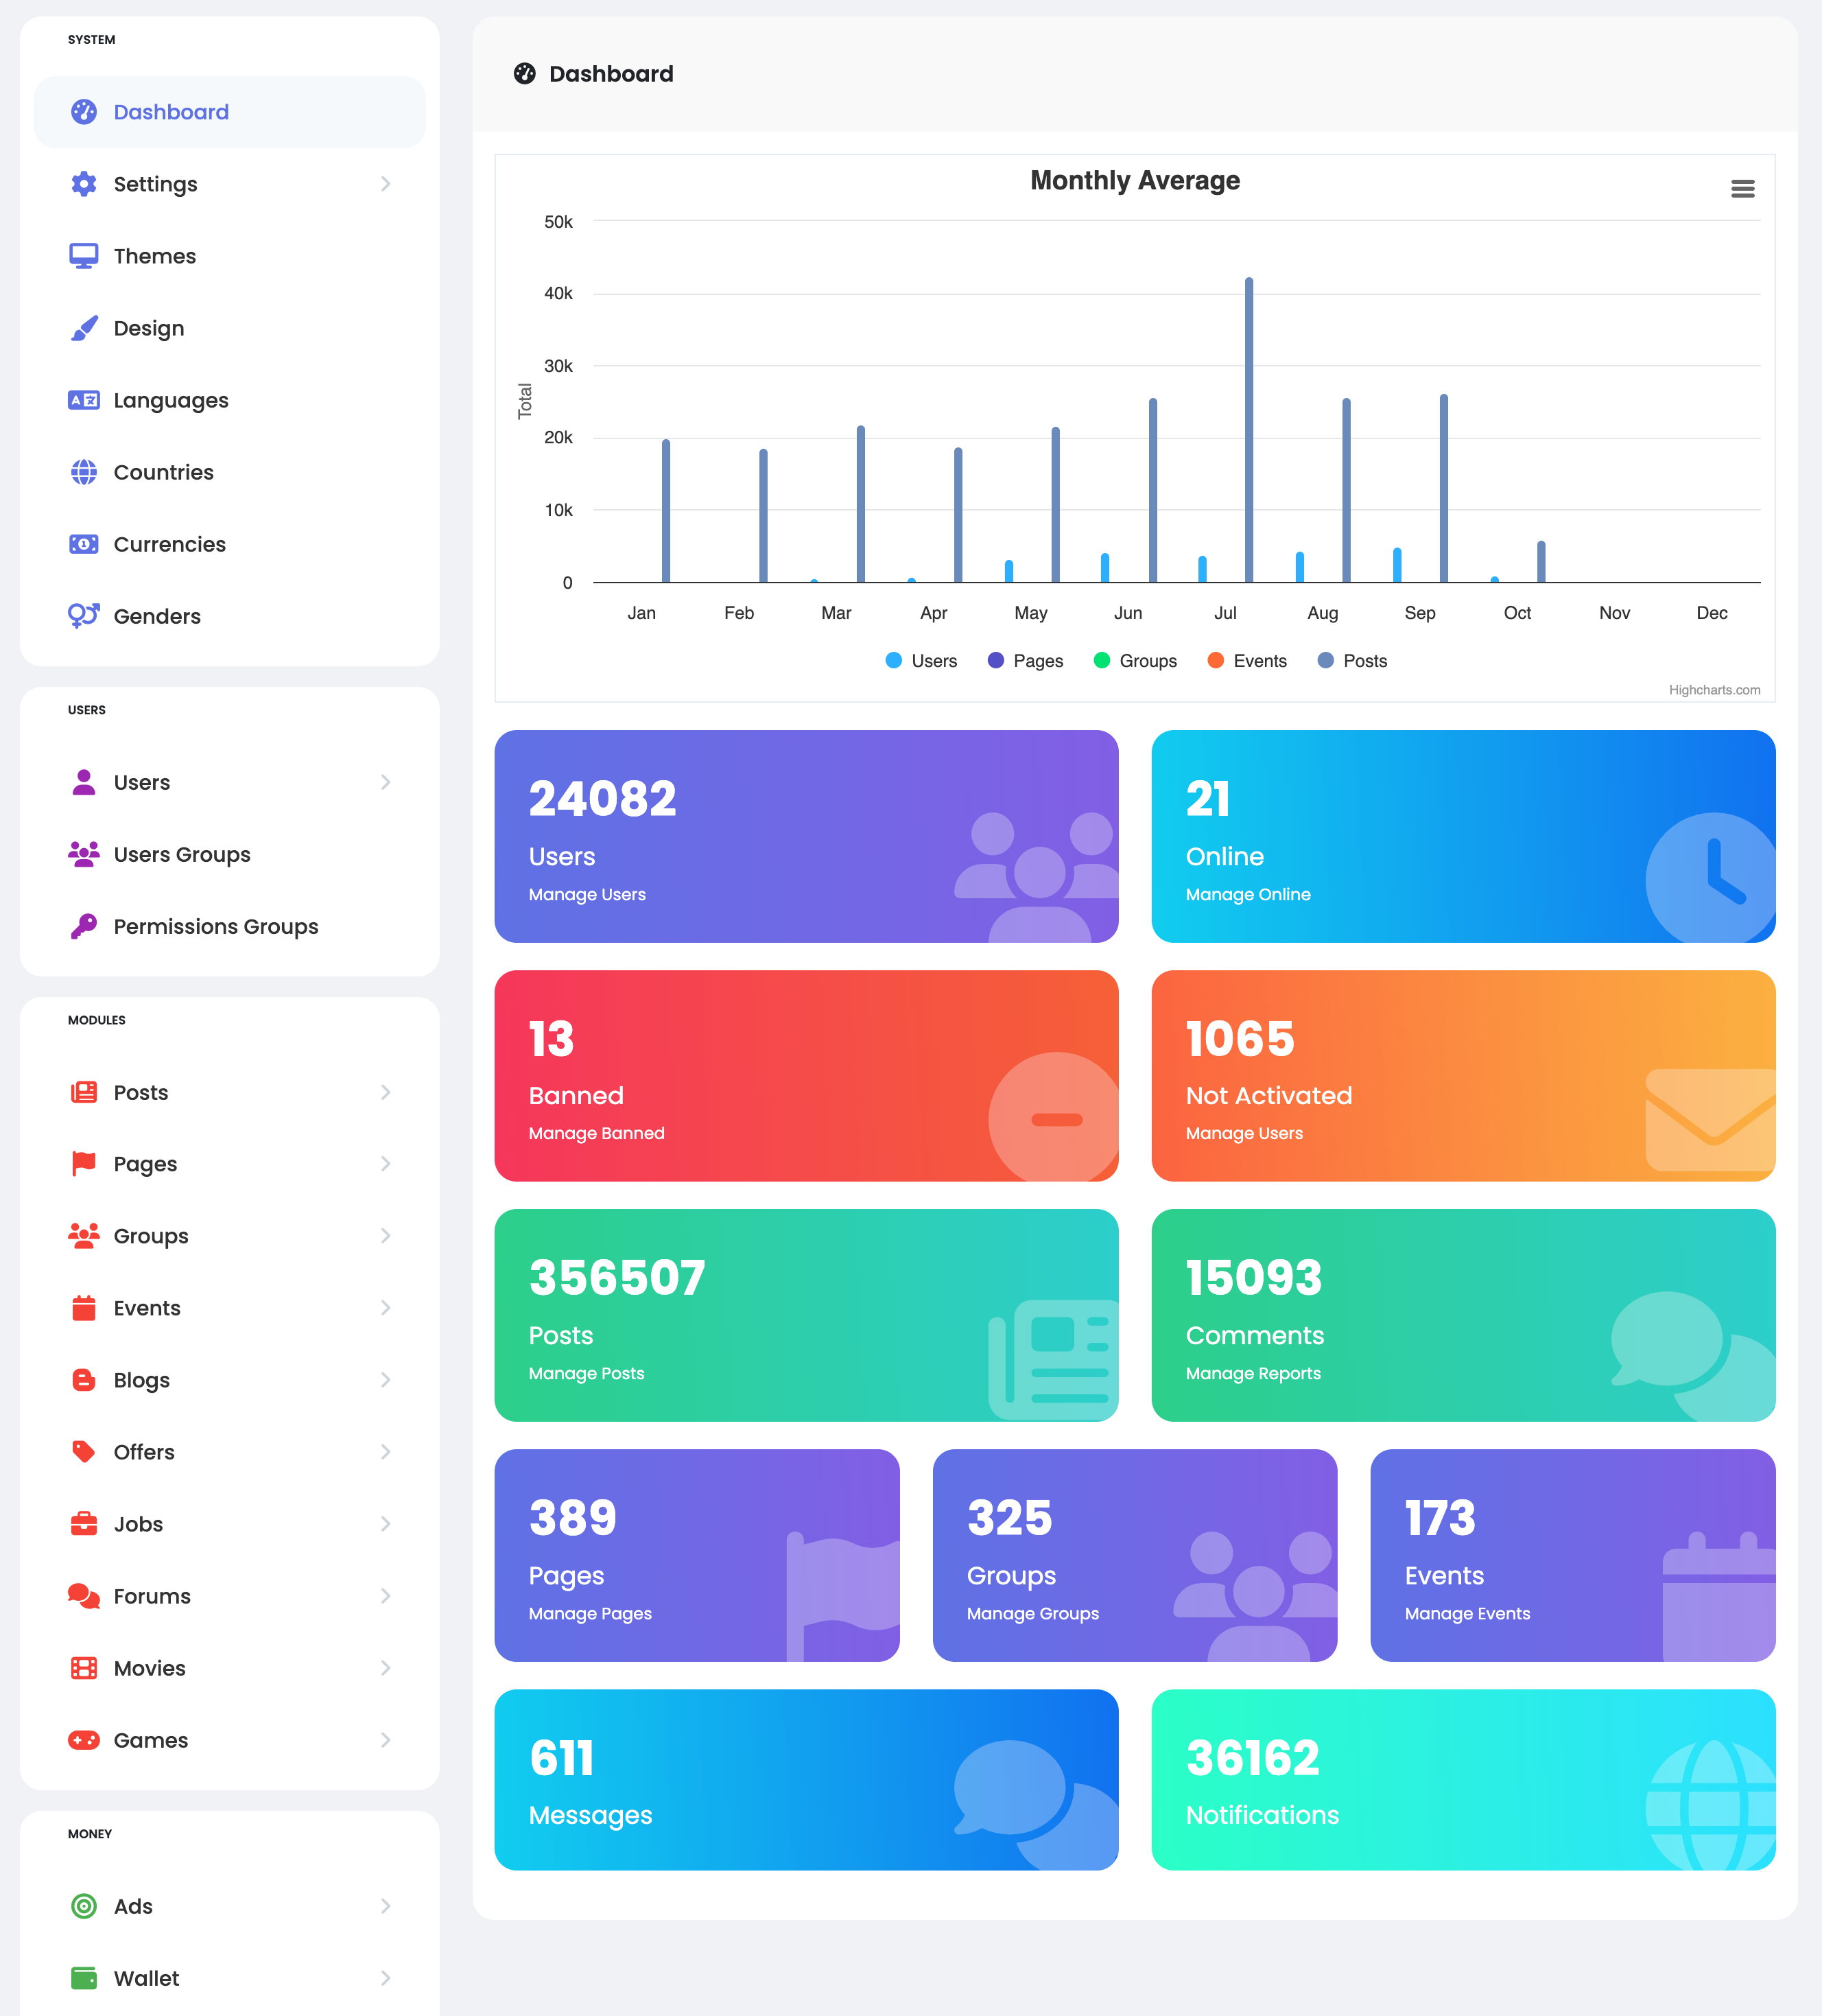The height and width of the screenshot is (2016, 1822).
Task: Expand the Posts module chevron
Action: coord(385,1092)
